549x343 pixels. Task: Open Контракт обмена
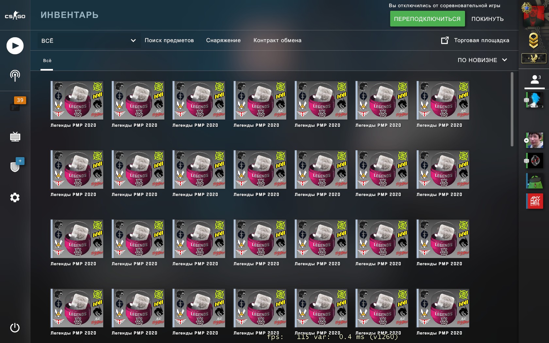tap(277, 40)
